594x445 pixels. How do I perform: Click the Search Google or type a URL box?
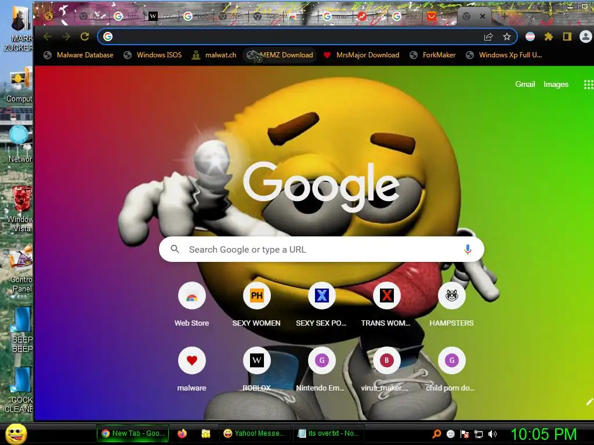321,249
